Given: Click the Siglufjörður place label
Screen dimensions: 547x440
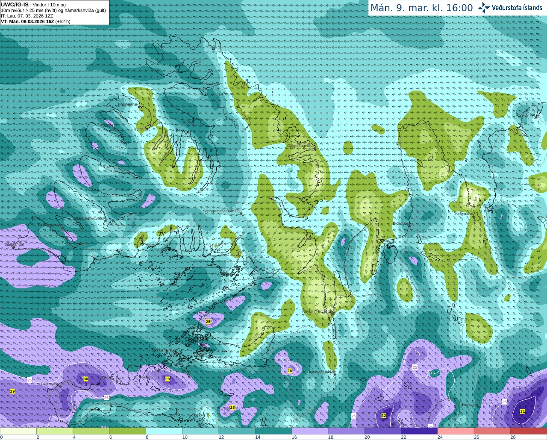Looking at the screenshot, I should coord(525,114).
